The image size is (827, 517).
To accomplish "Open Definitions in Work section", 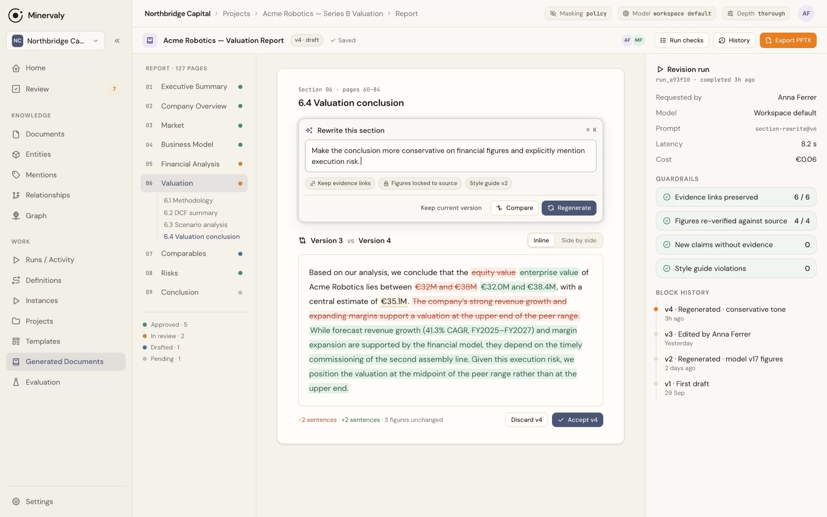I will point(66,280).
